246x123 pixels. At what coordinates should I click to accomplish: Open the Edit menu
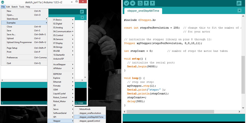(8, 7)
